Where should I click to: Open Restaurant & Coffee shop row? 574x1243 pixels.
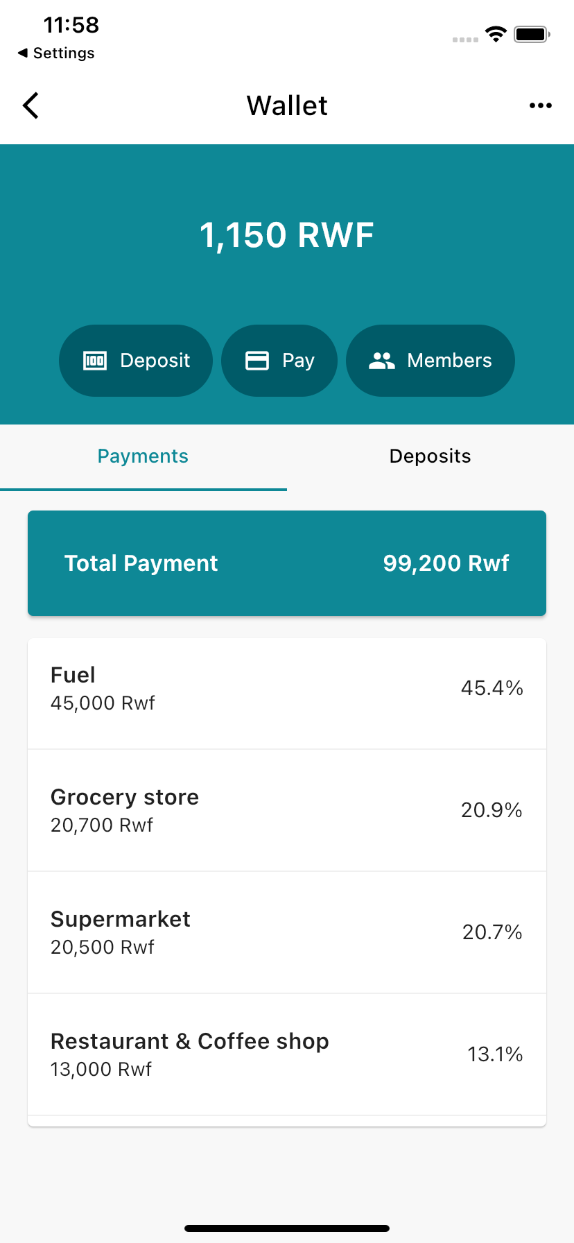click(x=287, y=1054)
